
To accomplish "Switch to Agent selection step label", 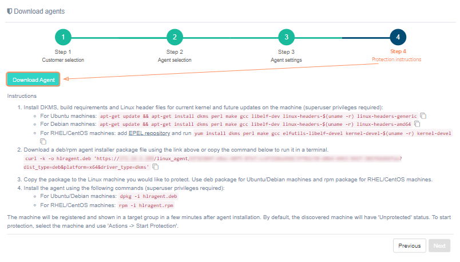I will pyautogui.click(x=175, y=59).
